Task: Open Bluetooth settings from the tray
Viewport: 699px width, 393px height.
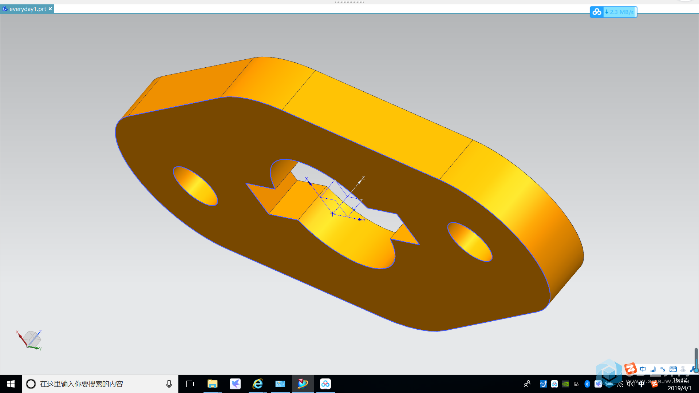Action: [587, 384]
